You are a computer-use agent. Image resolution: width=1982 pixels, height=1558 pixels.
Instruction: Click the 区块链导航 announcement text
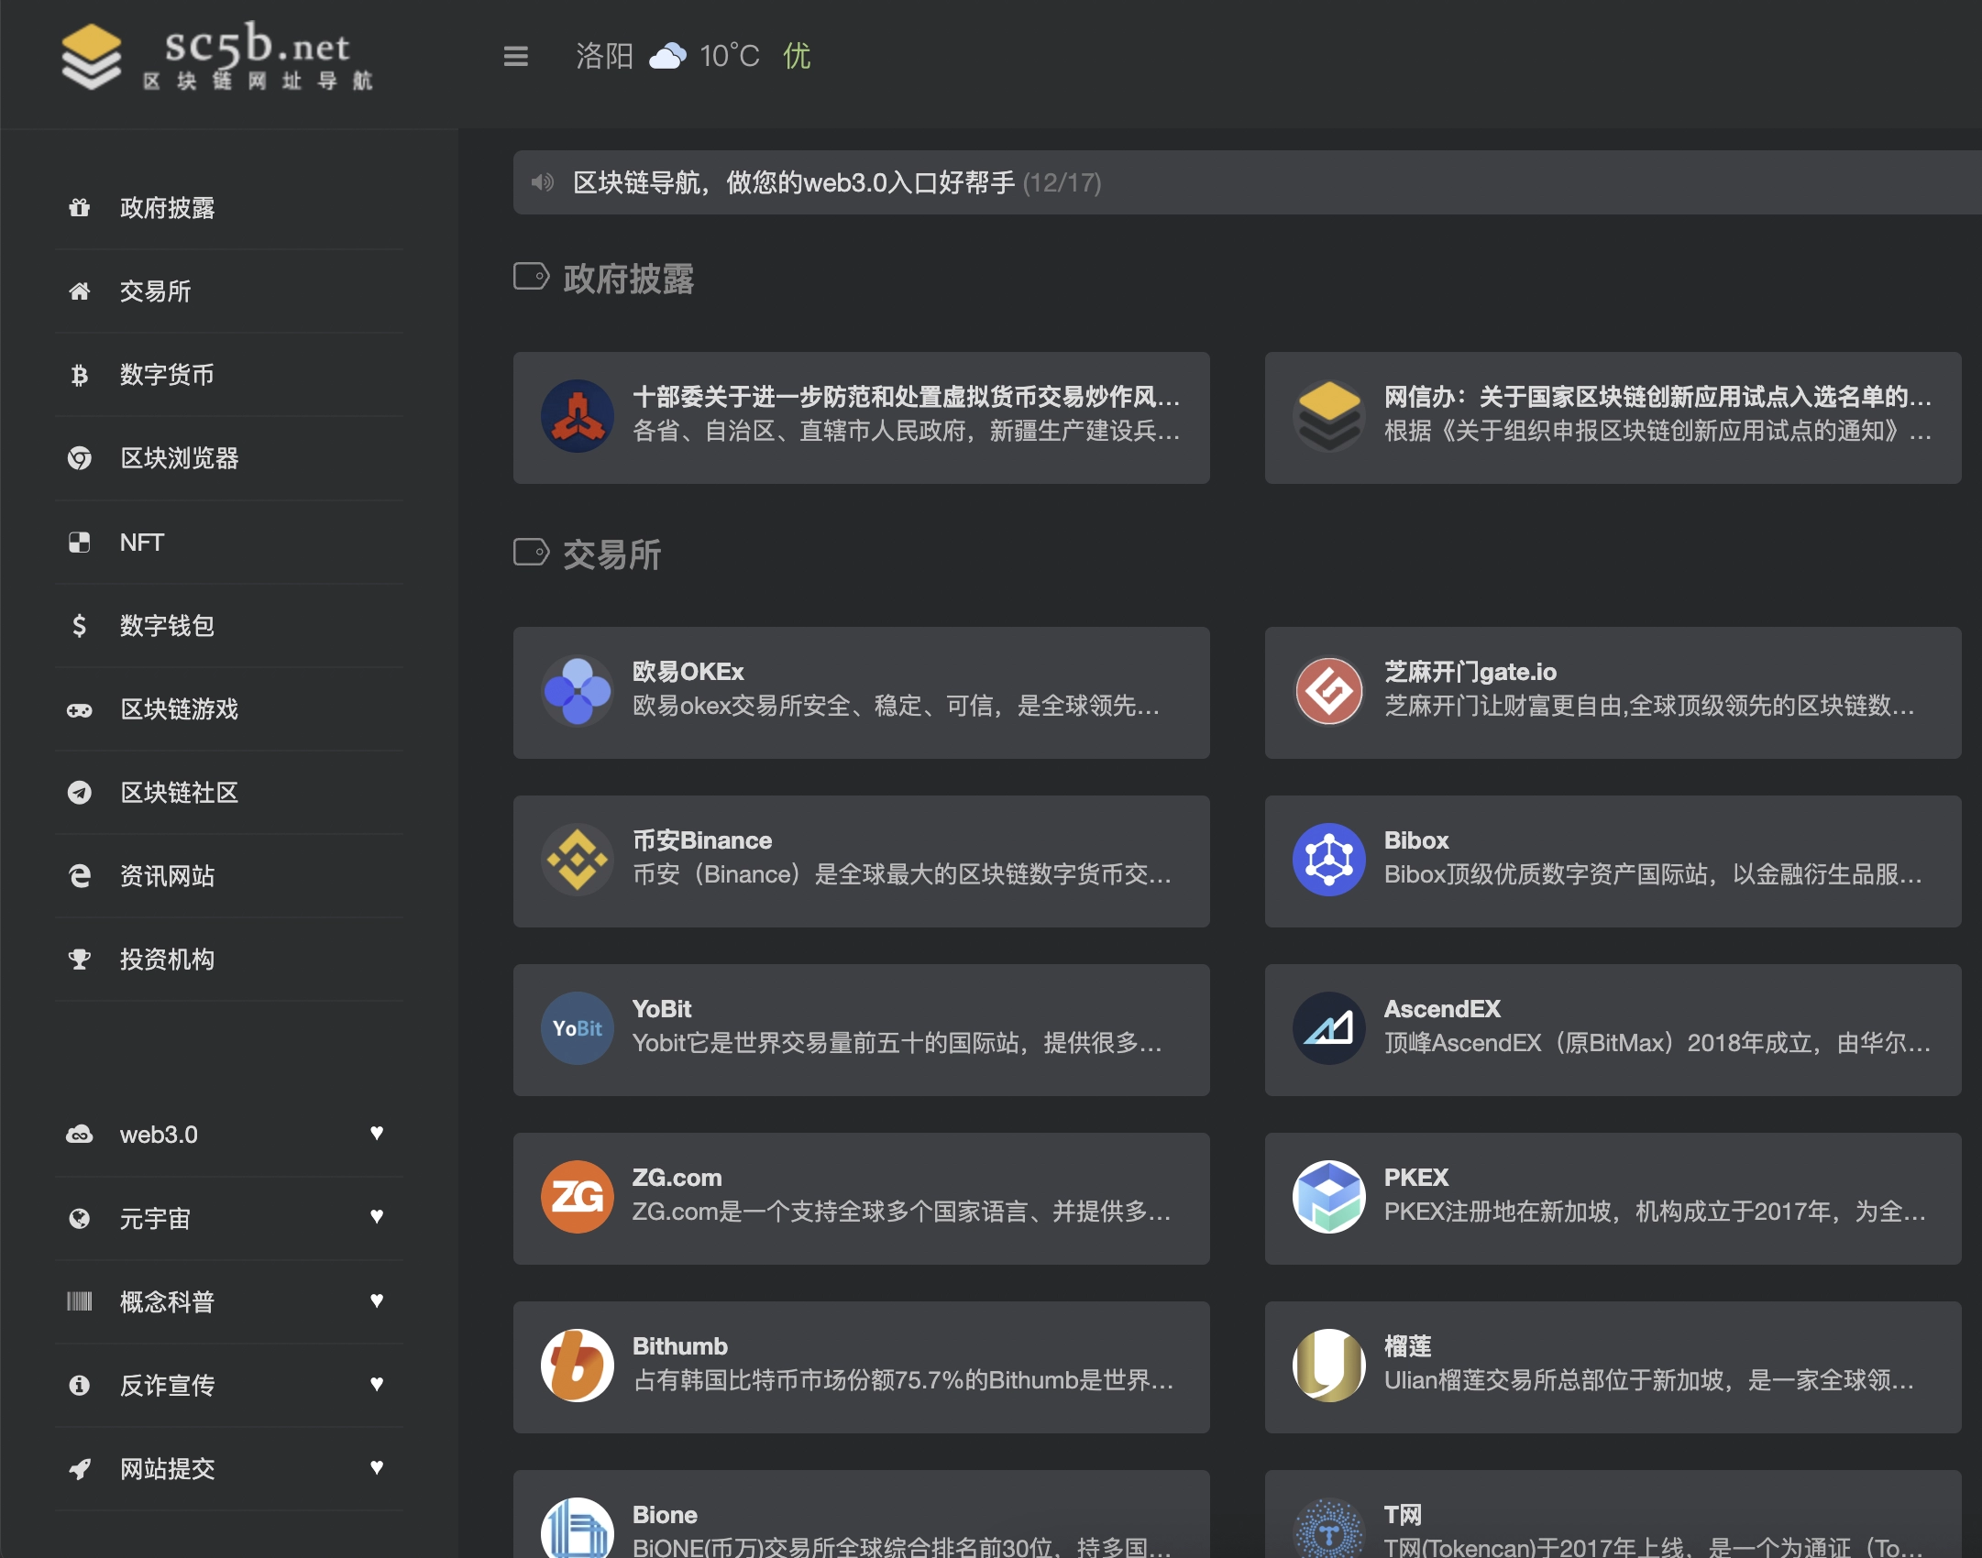794,182
